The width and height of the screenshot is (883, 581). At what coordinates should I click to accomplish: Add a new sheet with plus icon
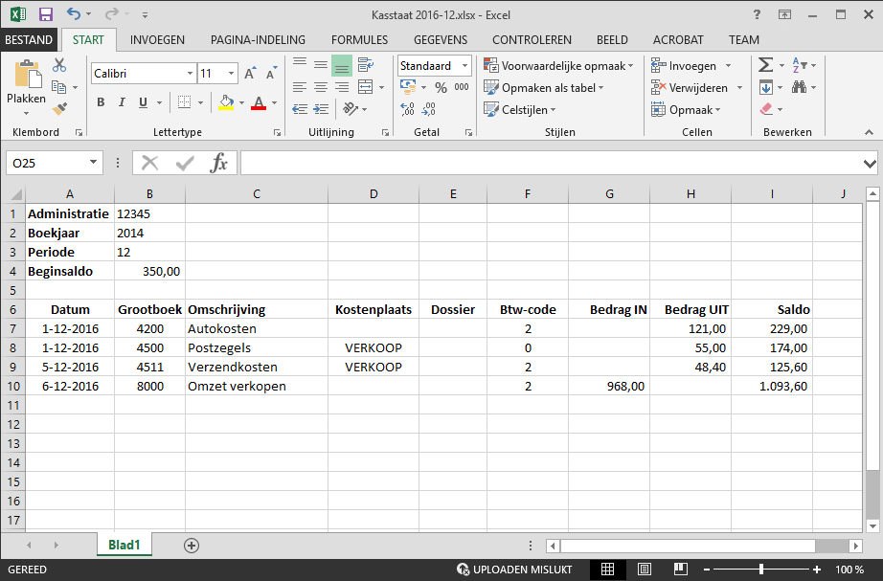click(192, 545)
